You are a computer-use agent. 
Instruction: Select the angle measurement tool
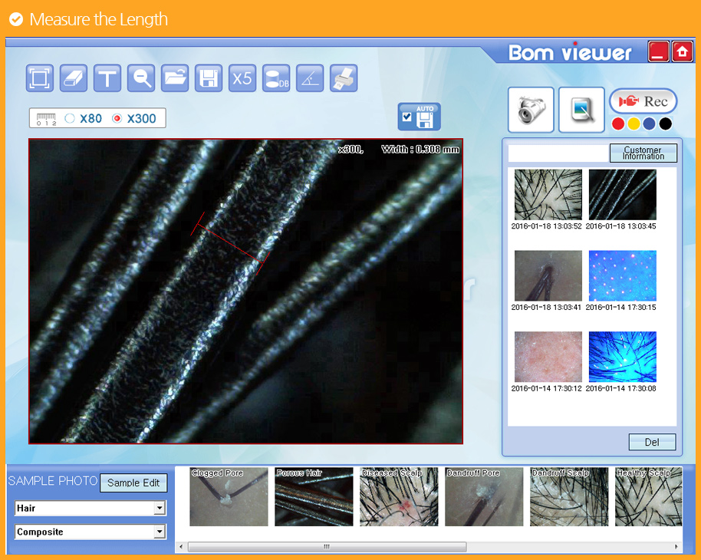(310, 78)
